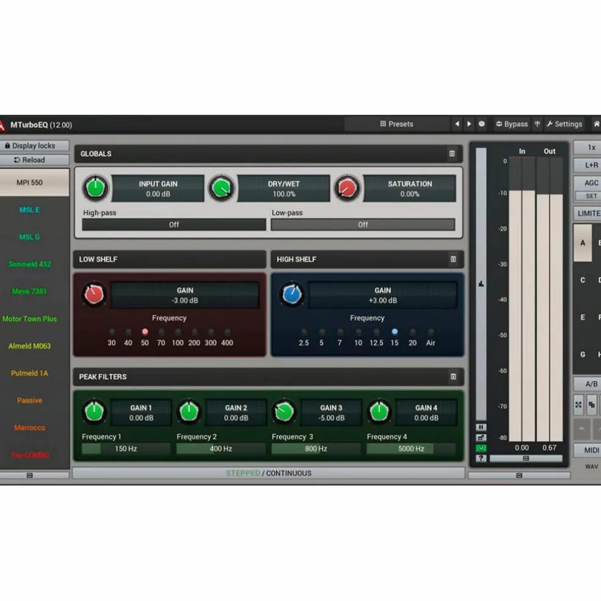Image resolution: width=601 pixels, height=601 pixels.
Task: Select high shelf Air frequency
Action: point(431,332)
